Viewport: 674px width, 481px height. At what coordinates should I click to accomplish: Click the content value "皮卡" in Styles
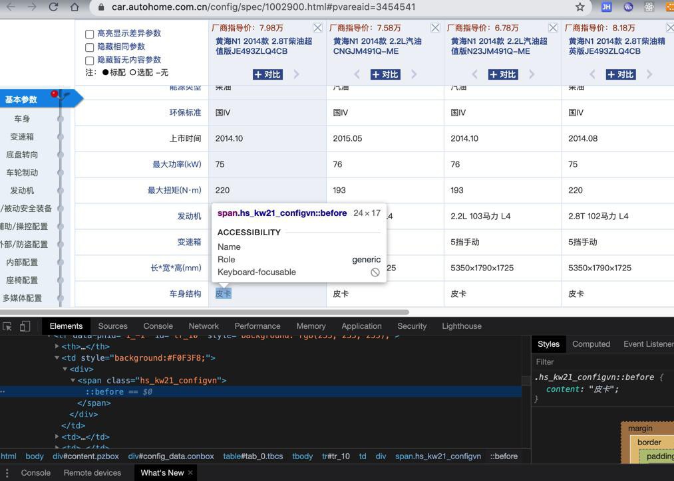603,389
